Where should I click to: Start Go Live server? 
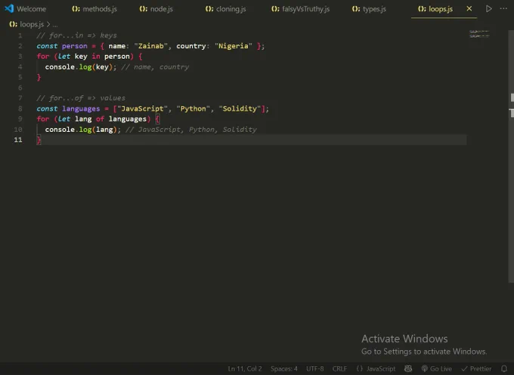tap(436, 369)
